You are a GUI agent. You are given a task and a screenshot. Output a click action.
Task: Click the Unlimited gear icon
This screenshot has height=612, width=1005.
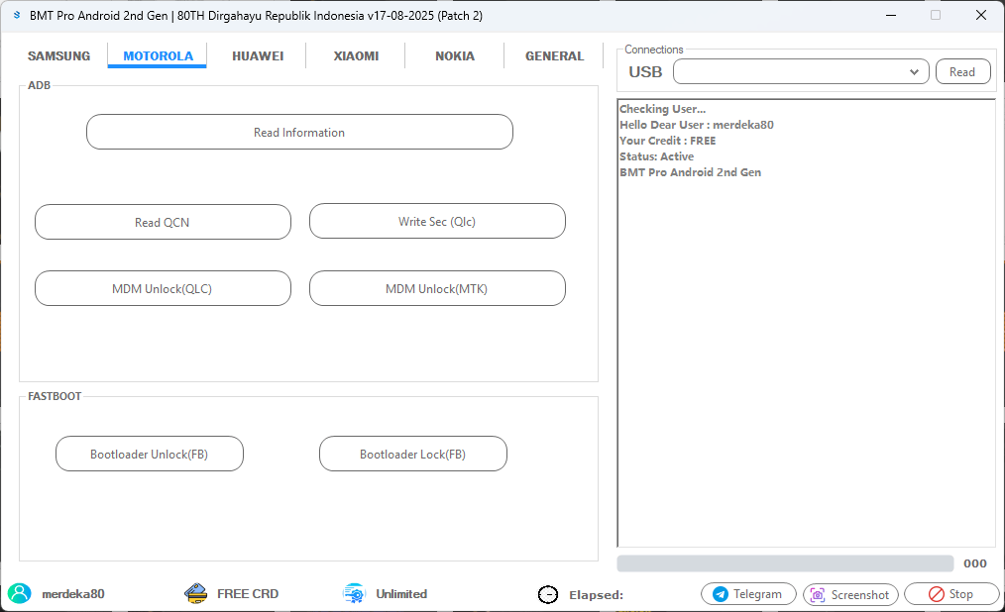point(353,593)
